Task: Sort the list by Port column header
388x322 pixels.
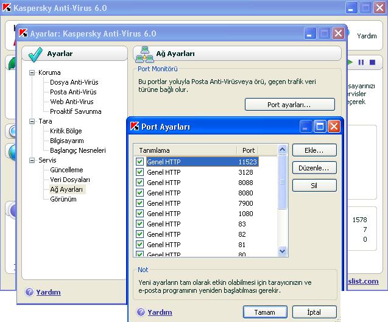Action: pos(249,150)
